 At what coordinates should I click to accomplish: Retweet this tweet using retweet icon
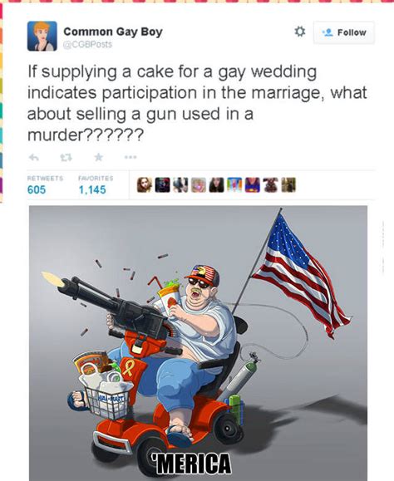coord(66,157)
